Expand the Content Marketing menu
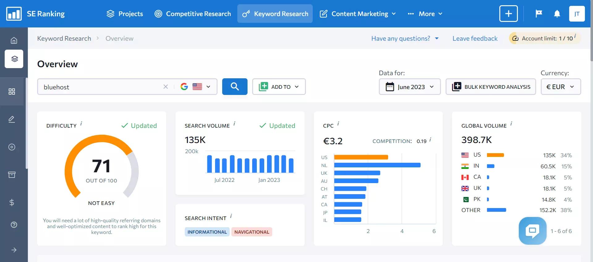Screen dimensions: 593x262 click(358, 14)
